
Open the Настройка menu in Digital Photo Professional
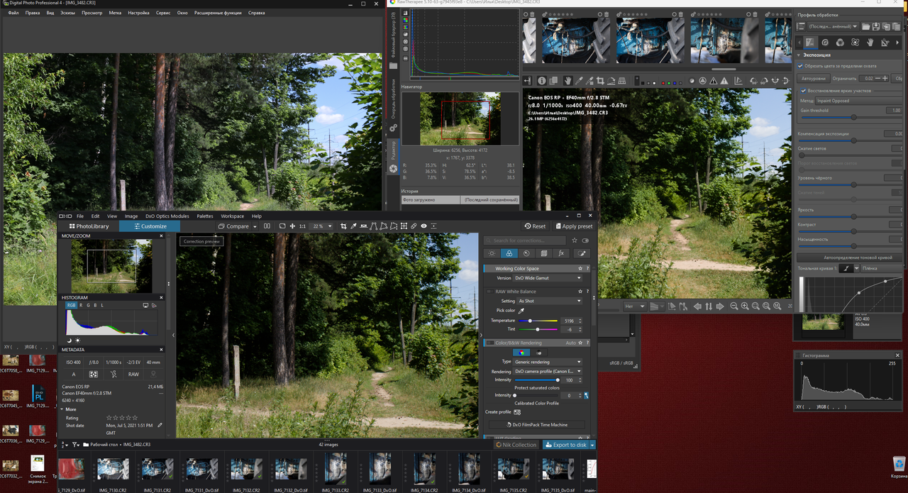pyautogui.click(x=138, y=13)
